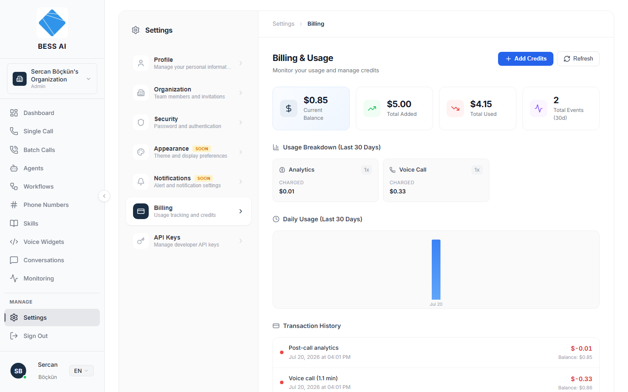Expand Appearance row chevron
Image resolution: width=628 pixels, height=392 pixels.
241,152
